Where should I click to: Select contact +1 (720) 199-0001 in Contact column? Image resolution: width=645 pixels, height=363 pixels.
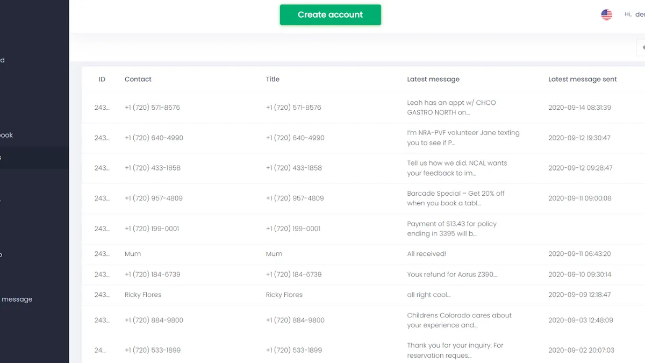tap(152, 229)
